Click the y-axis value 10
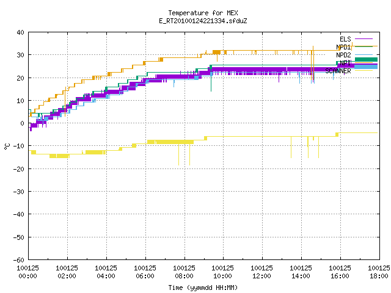The width and height of the screenshot is (391, 293). click(x=20, y=101)
